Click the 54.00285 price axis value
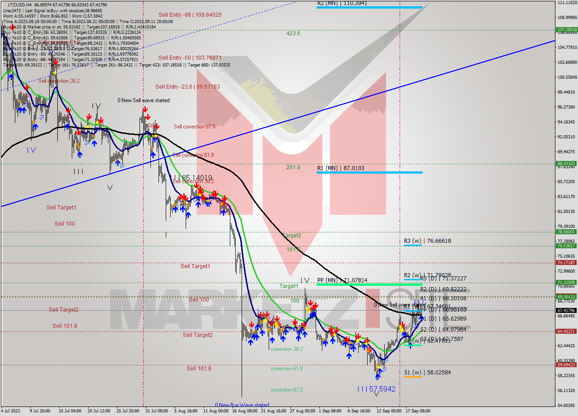The height and width of the screenshot is (416, 578). (566, 406)
